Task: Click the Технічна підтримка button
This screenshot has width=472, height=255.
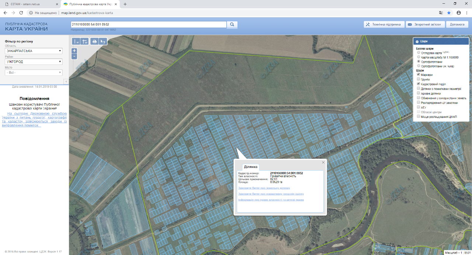Action: [x=384, y=25]
